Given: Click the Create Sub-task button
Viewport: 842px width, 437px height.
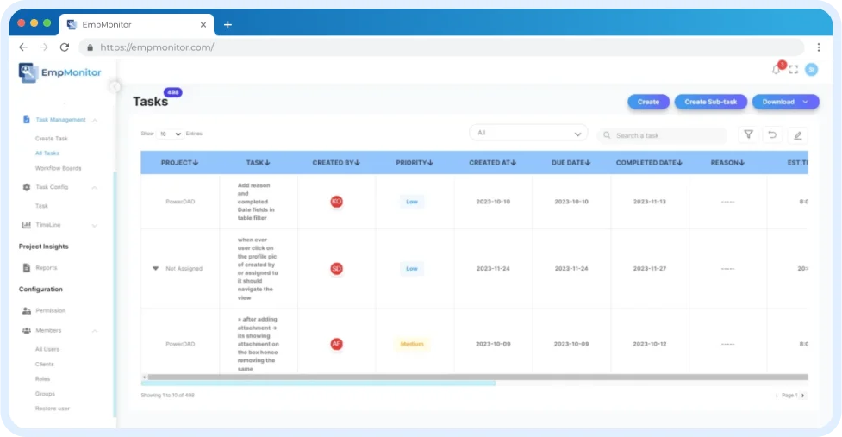Looking at the screenshot, I should point(710,102).
